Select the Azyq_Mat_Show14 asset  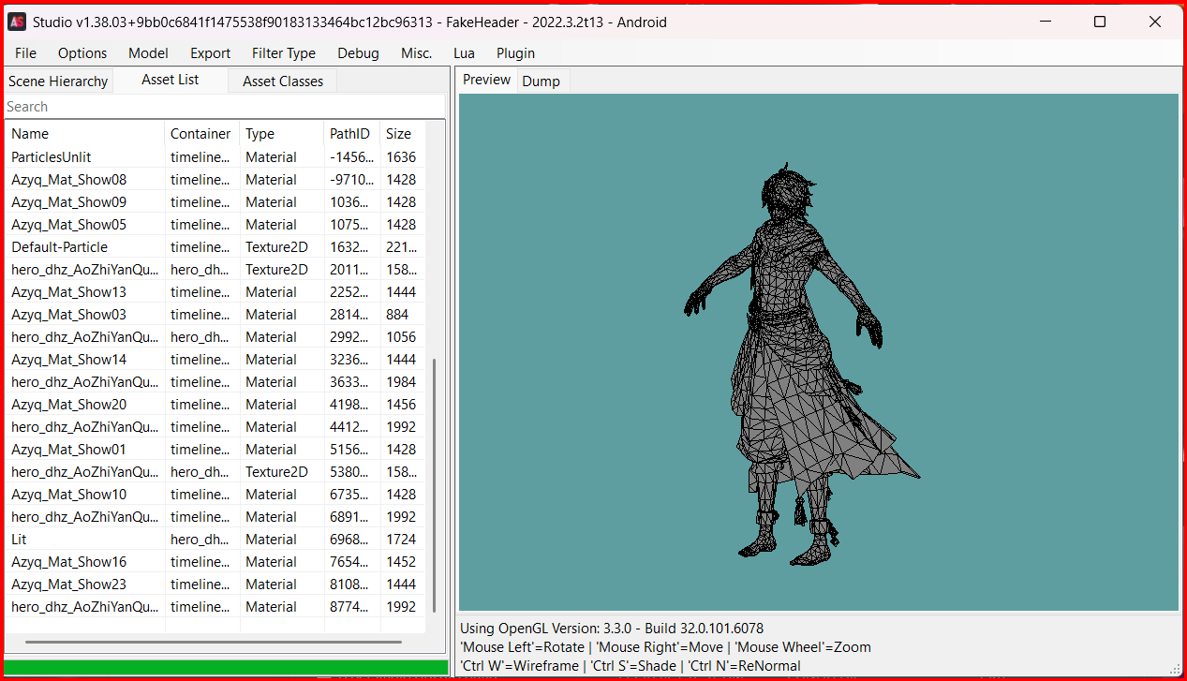215,360
